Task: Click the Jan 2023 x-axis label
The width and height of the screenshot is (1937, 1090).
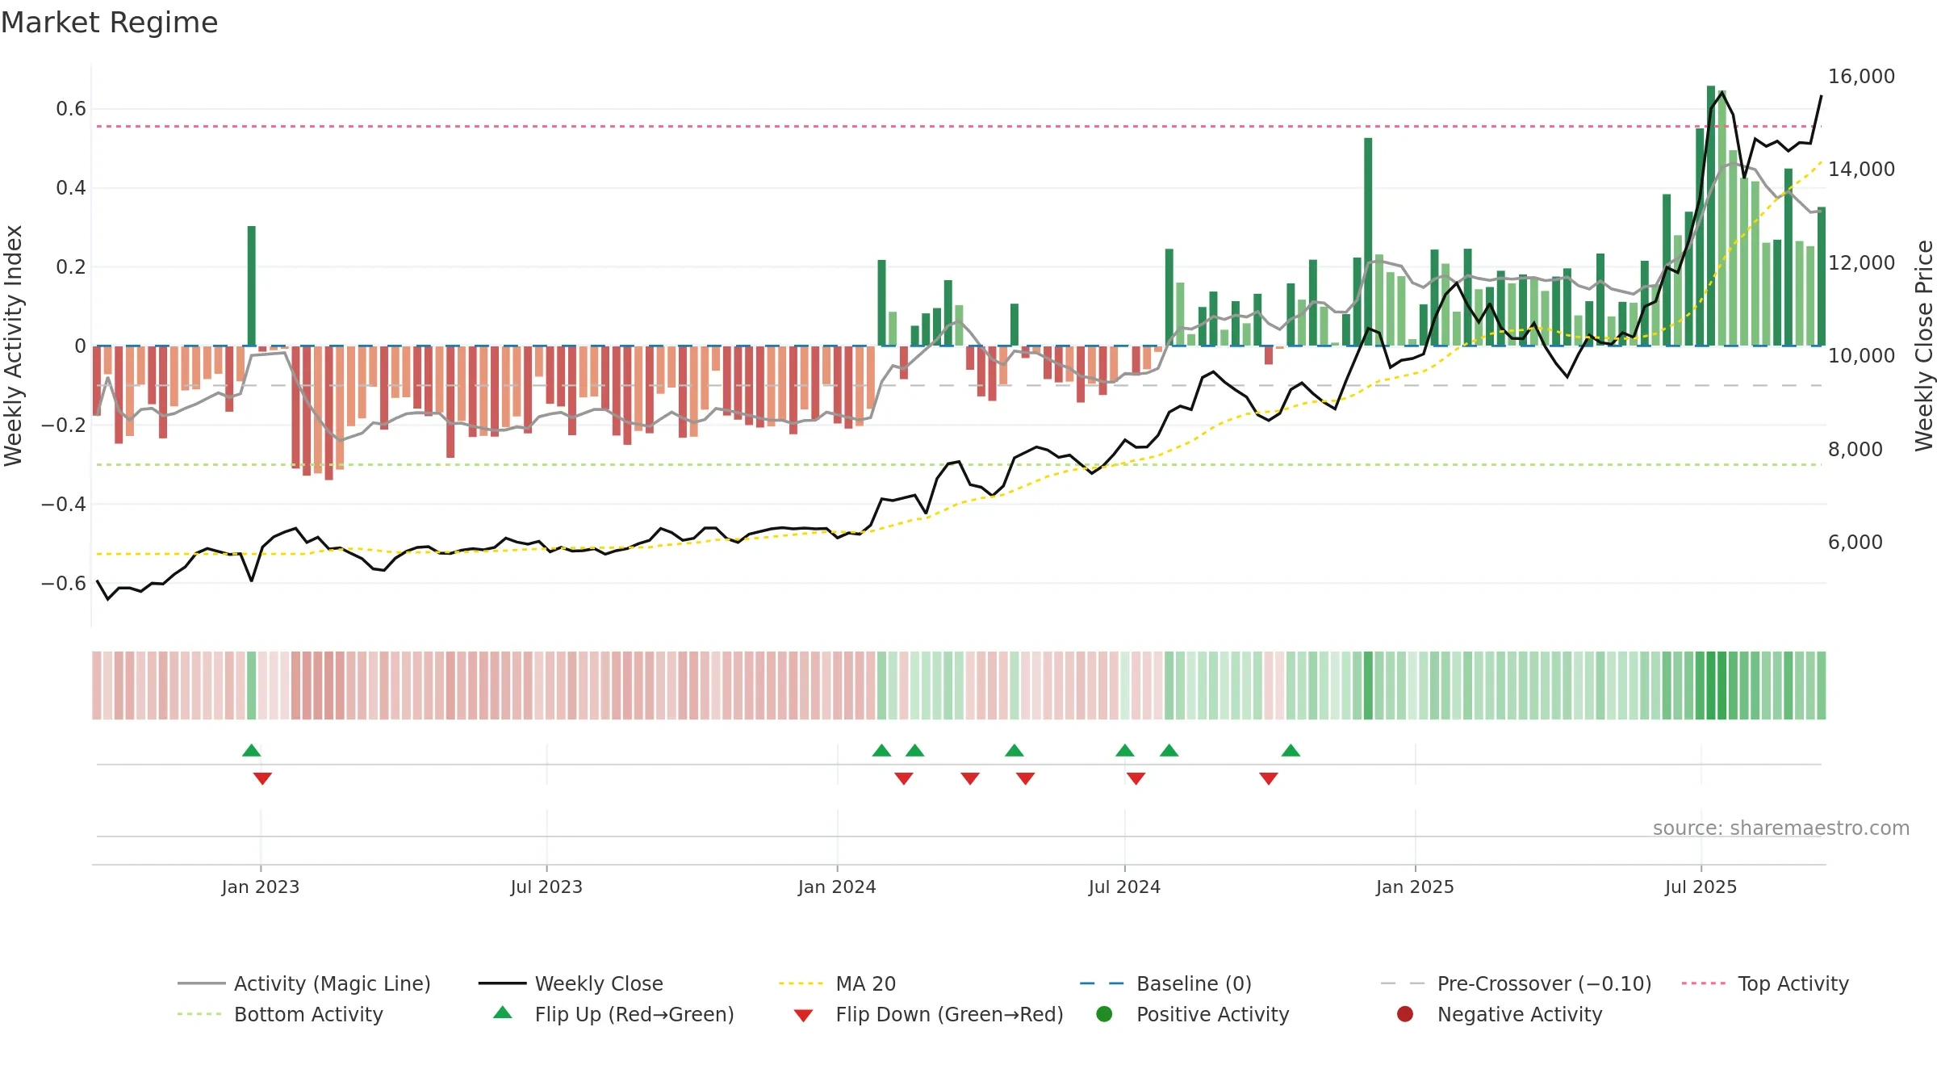Action: coord(261,887)
